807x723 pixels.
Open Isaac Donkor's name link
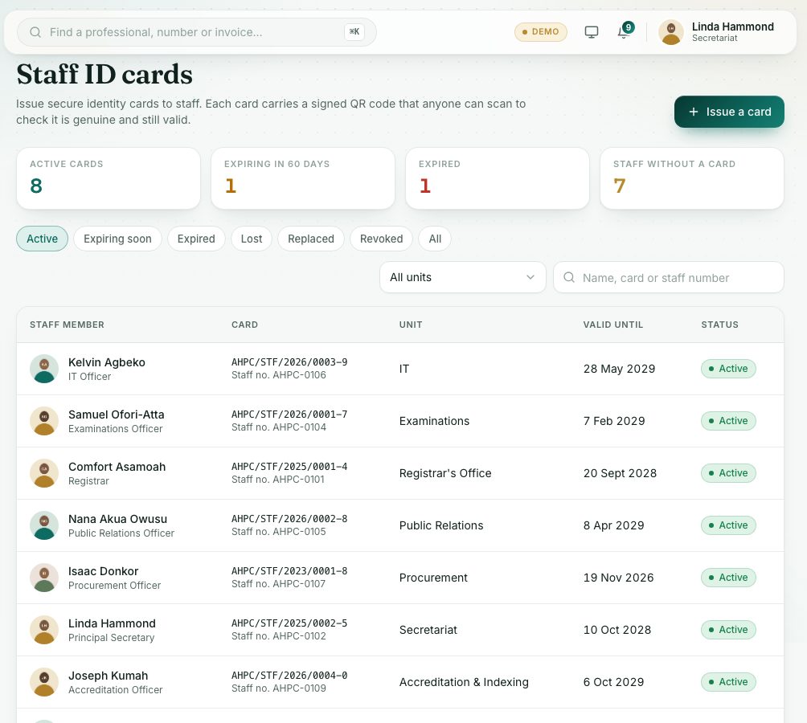[x=104, y=571]
